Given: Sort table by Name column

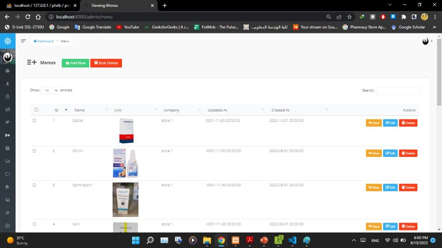Looking at the screenshot, I should point(90,110).
